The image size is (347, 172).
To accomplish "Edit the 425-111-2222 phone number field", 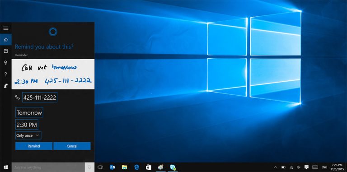I will tap(40, 97).
